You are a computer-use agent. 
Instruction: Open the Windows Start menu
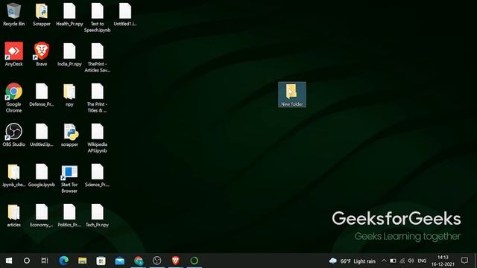(x=9, y=261)
